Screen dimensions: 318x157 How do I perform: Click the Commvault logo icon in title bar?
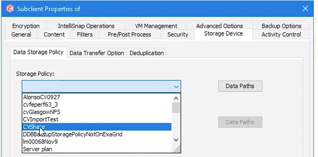click(x=10, y=9)
